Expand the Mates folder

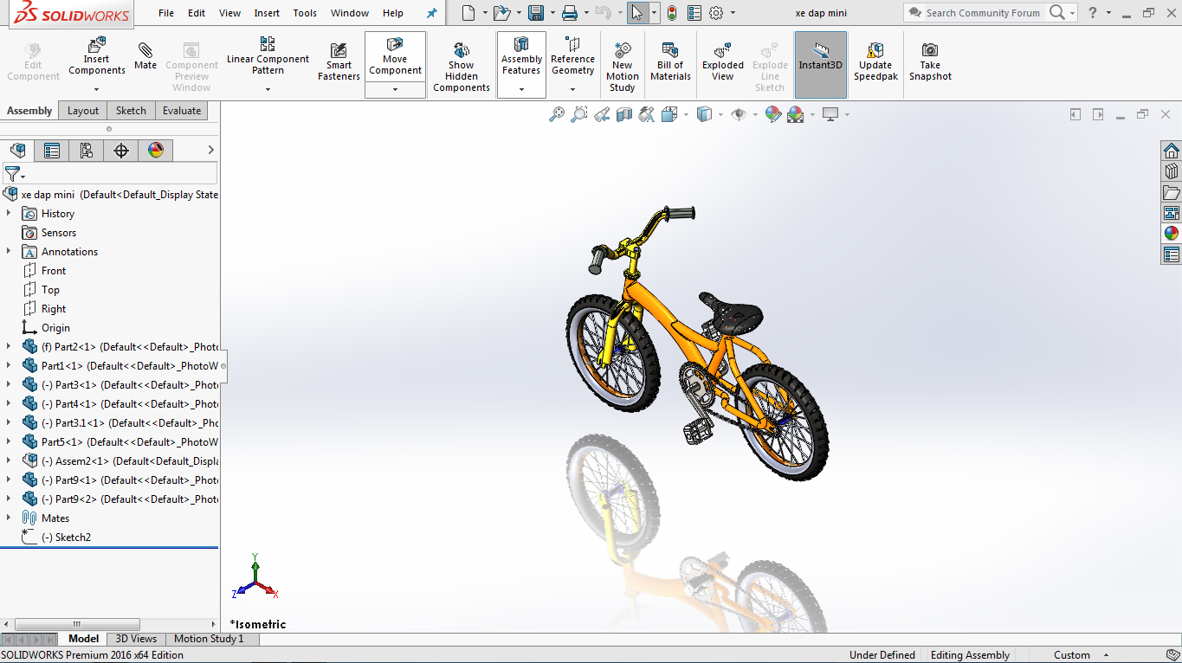(x=9, y=518)
